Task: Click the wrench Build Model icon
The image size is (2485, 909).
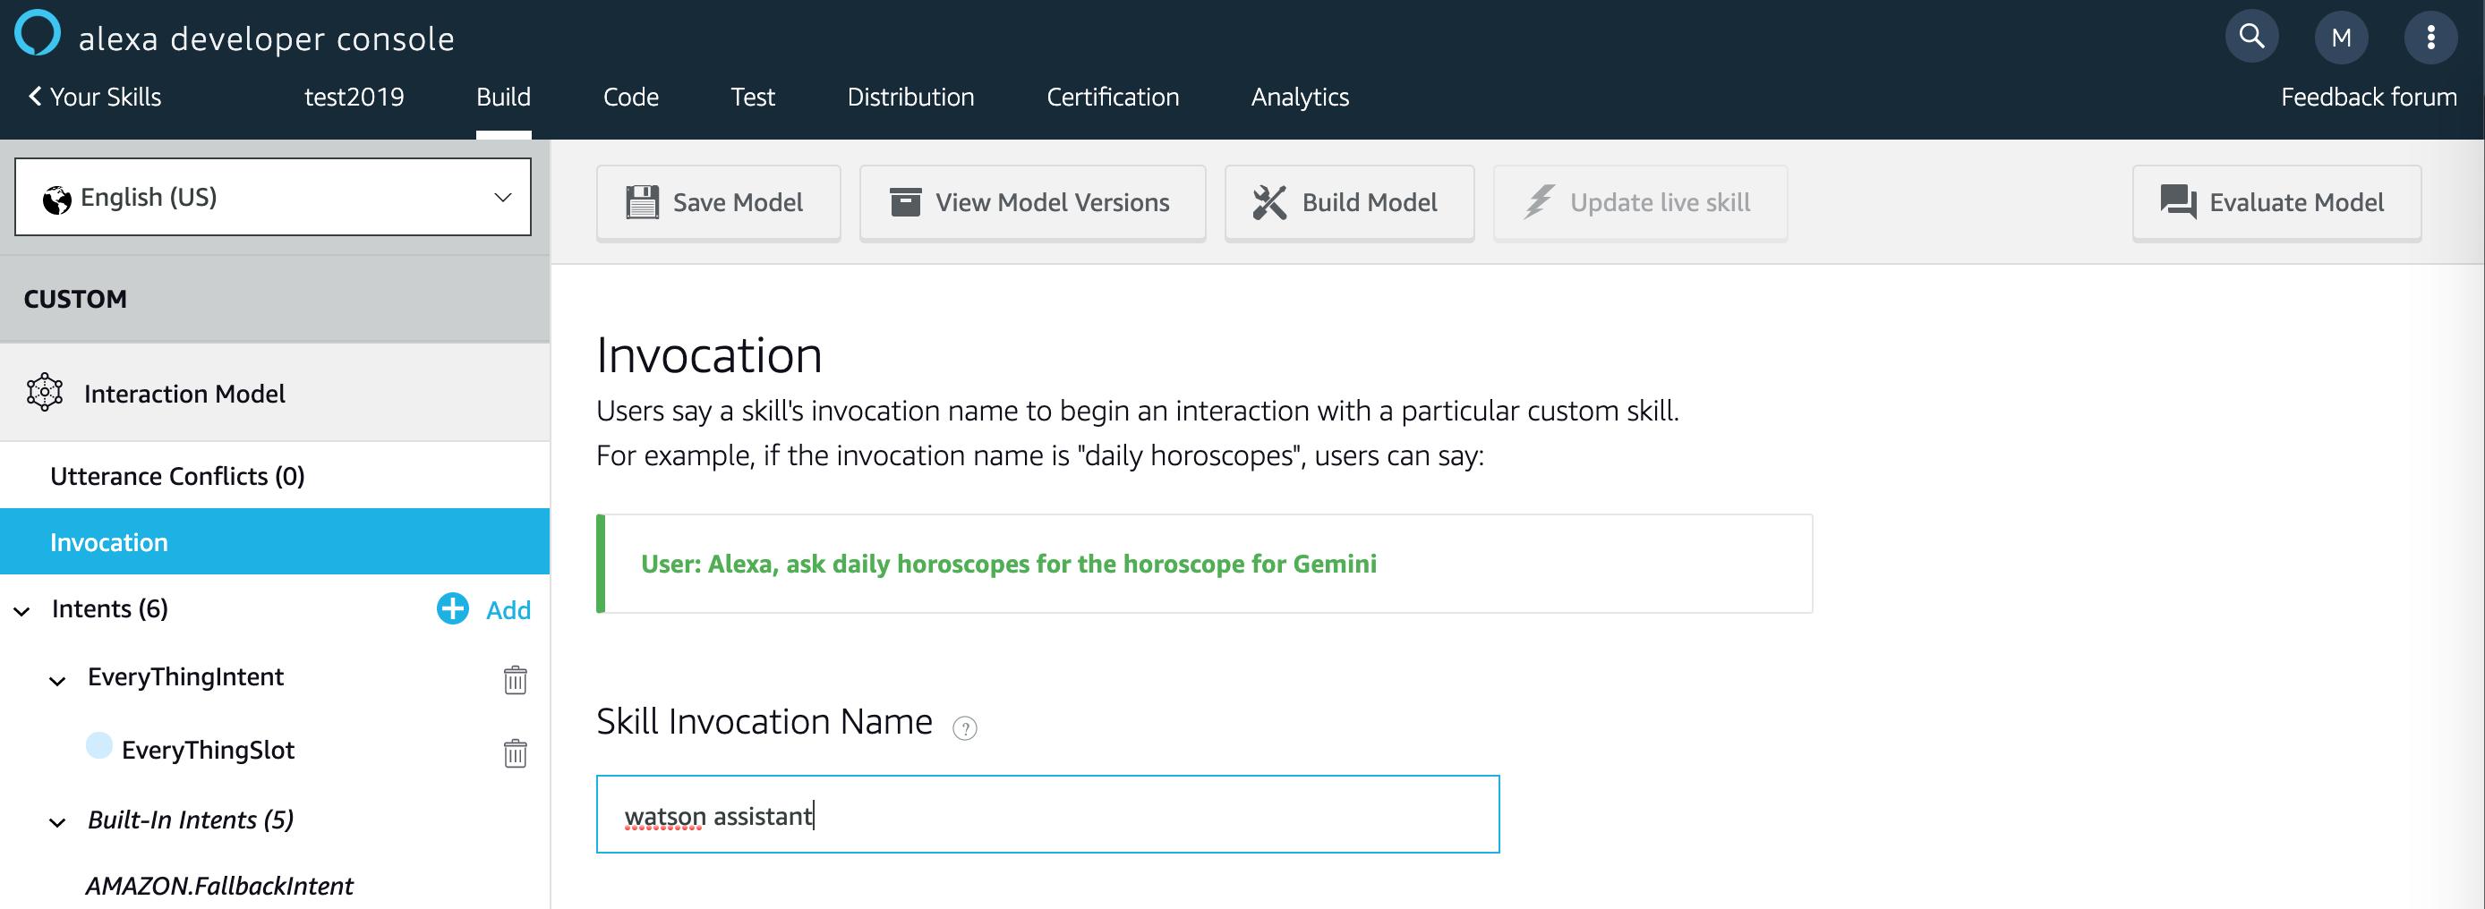Action: 1269,202
